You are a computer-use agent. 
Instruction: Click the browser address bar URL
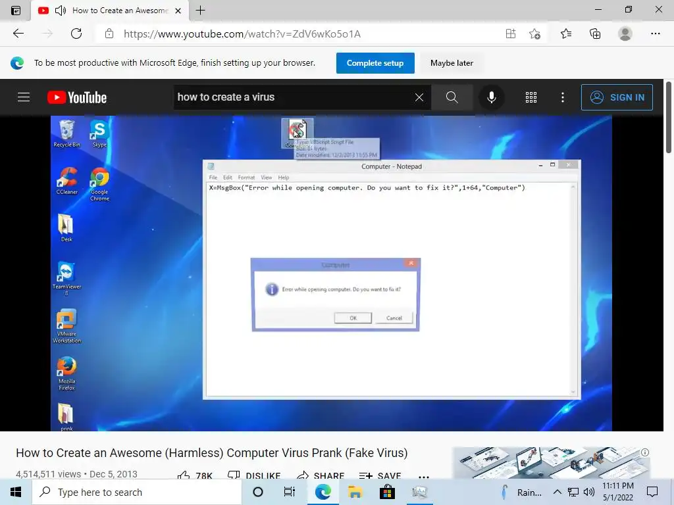coord(242,34)
